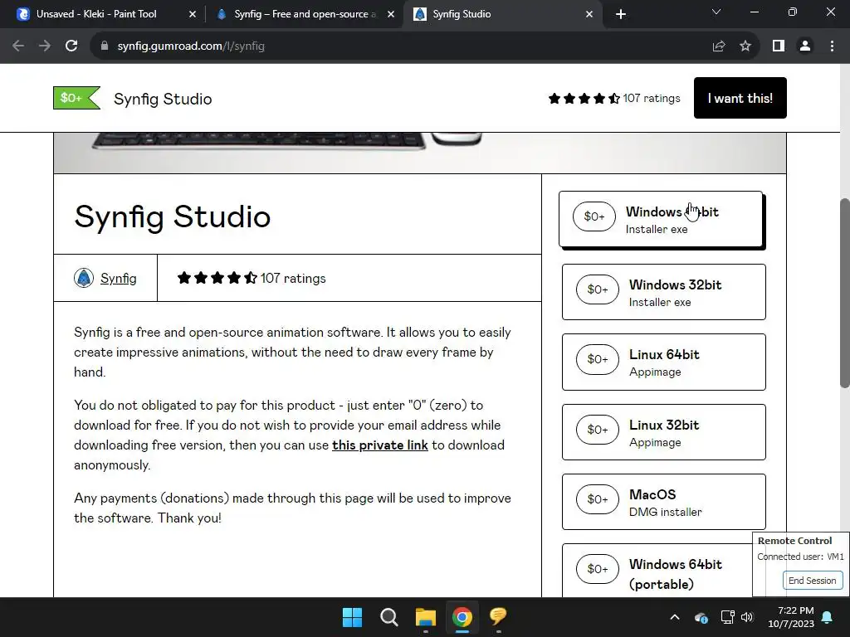The width and height of the screenshot is (850, 637).
Task: Click the header 107 ratings stars
Action: pos(614,98)
